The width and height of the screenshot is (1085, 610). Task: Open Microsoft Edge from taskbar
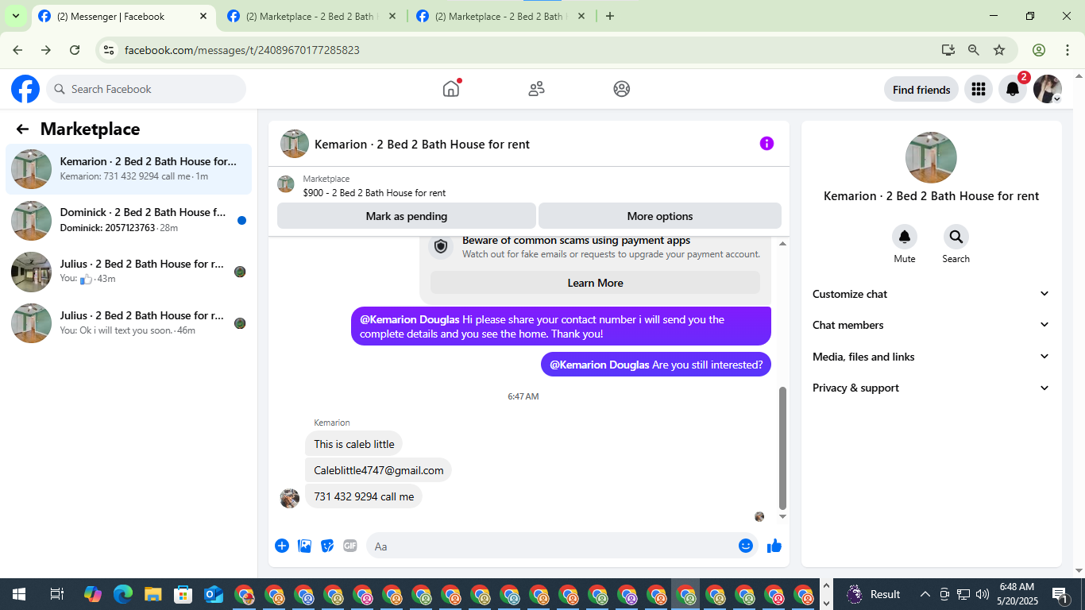(122, 594)
